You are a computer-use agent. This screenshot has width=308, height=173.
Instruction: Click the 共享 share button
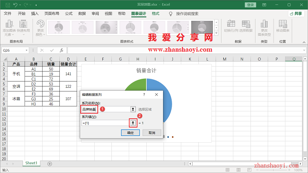(x=296, y=14)
